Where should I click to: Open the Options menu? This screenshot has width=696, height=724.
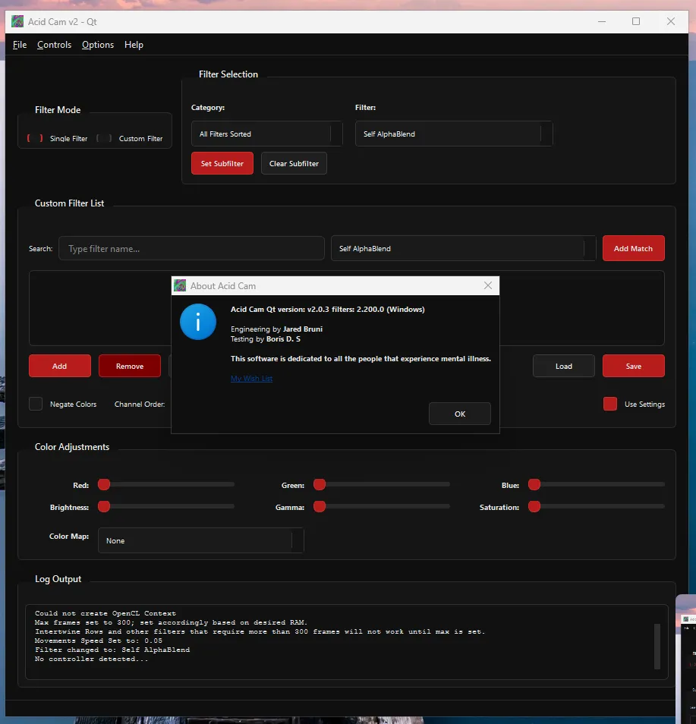point(98,45)
